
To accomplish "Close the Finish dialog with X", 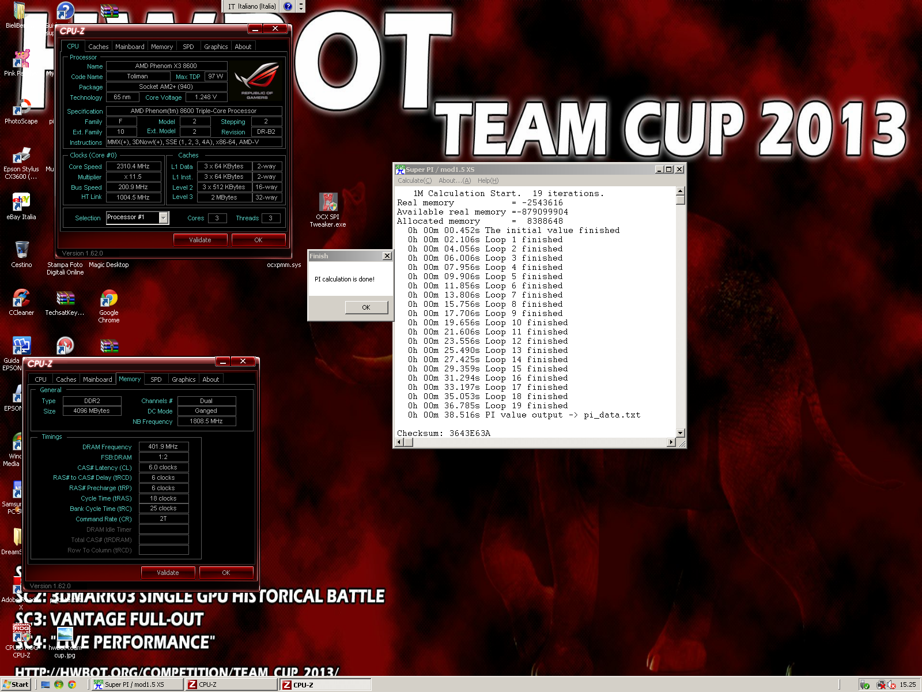I will (387, 256).
